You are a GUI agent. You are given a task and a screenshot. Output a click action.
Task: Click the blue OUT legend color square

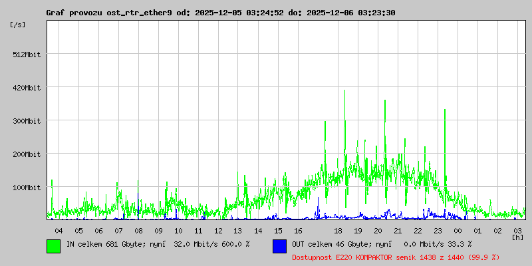coord(279,245)
